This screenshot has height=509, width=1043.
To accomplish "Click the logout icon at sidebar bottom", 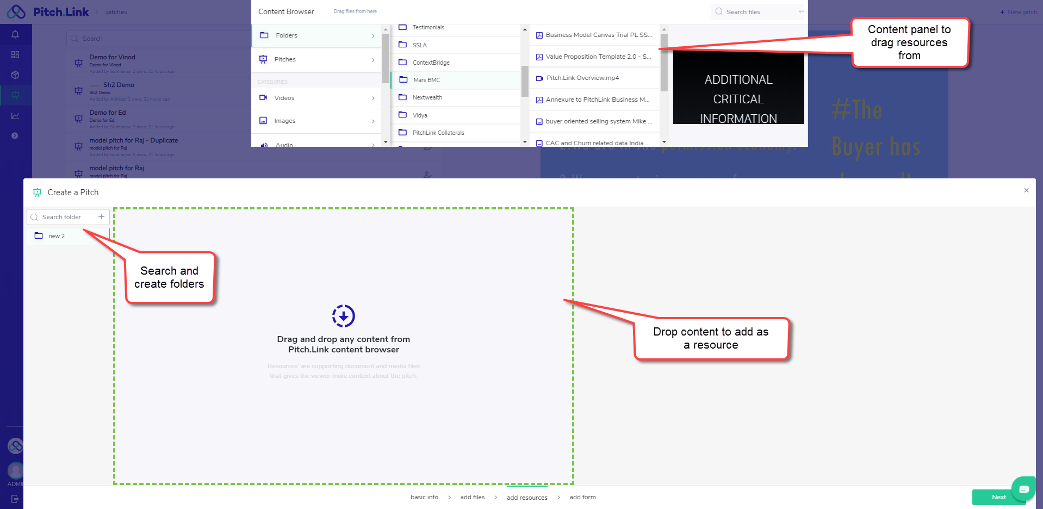I will coord(15,499).
